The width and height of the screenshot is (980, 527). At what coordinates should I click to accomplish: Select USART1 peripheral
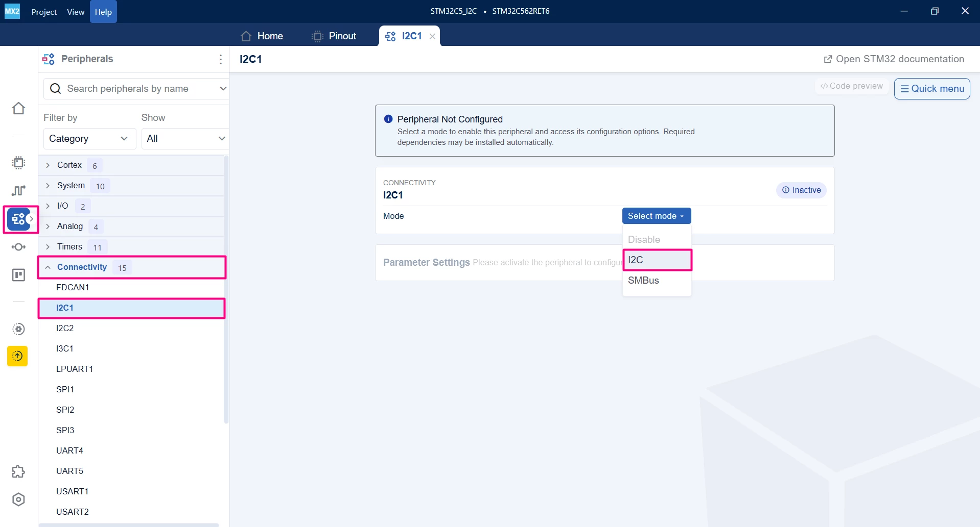[x=131, y=492]
